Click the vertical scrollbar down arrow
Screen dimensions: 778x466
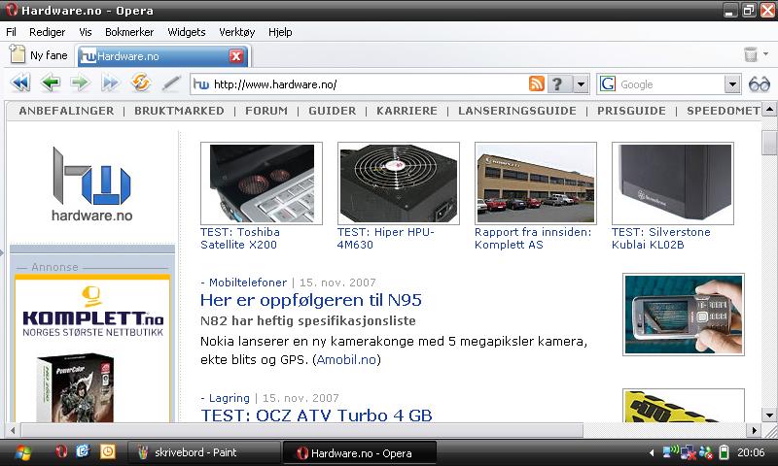tap(769, 415)
